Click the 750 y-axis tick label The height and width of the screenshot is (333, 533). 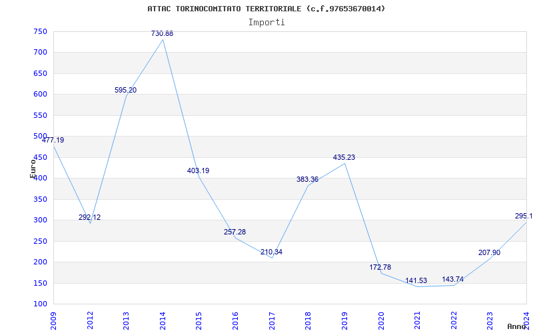coord(40,31)
